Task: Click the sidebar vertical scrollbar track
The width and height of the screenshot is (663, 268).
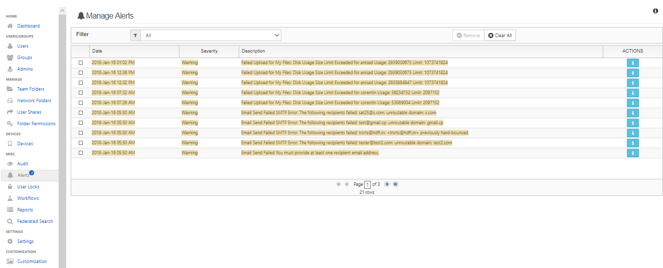Action: pyautogui.click(x=62, y=140)
